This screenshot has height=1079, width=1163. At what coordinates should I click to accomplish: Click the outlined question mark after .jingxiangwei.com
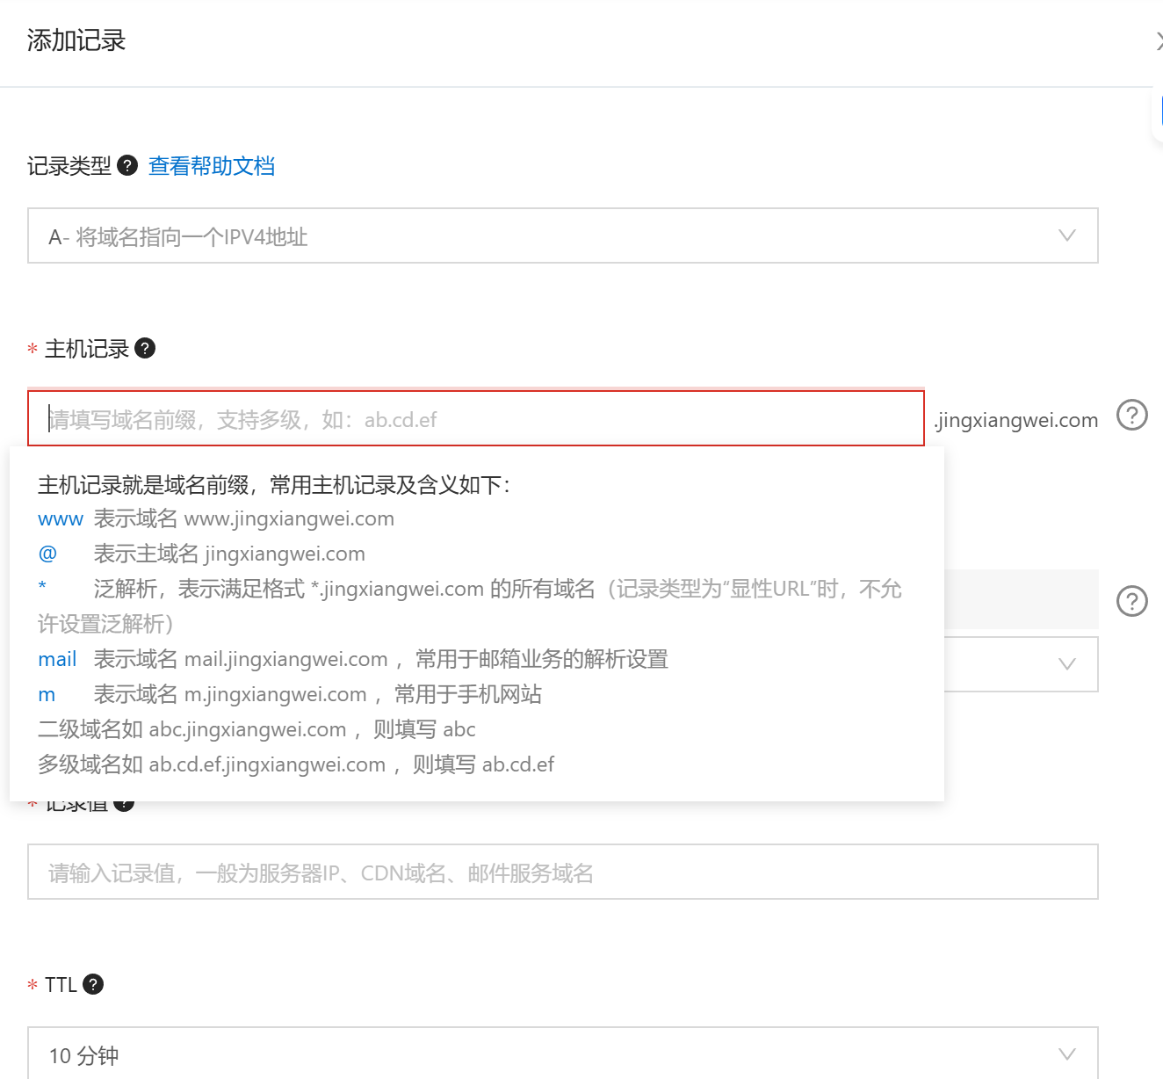pyautogui.click(x=1131, y=415)
